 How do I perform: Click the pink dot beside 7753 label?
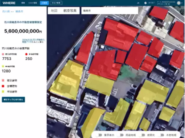3,54
